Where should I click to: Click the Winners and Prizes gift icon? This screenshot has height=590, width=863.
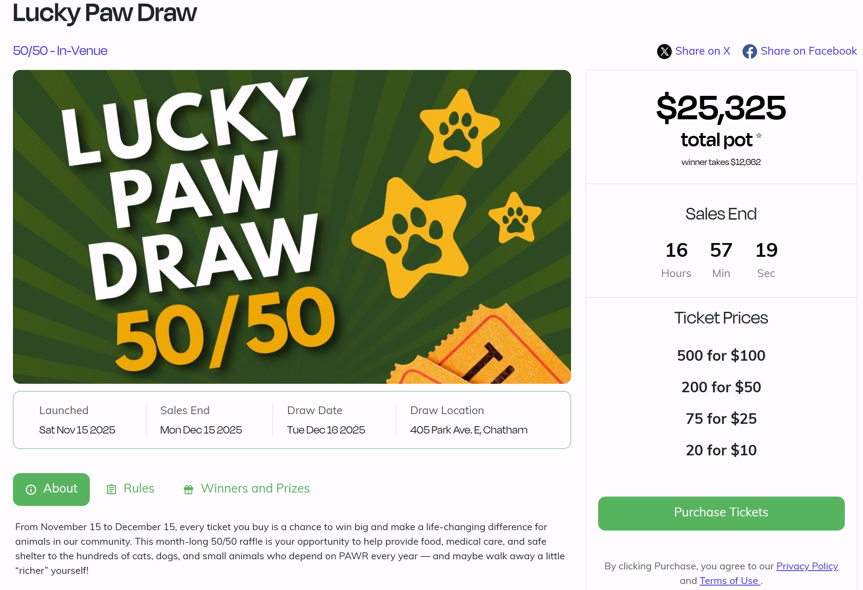tap(188, 489)
